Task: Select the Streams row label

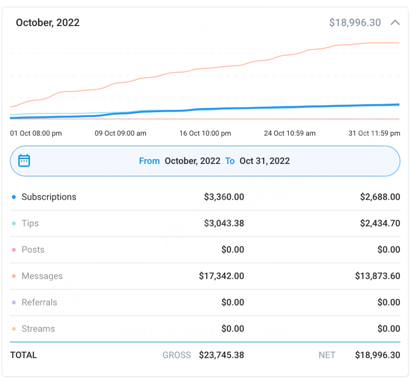Action: [38, 329]
